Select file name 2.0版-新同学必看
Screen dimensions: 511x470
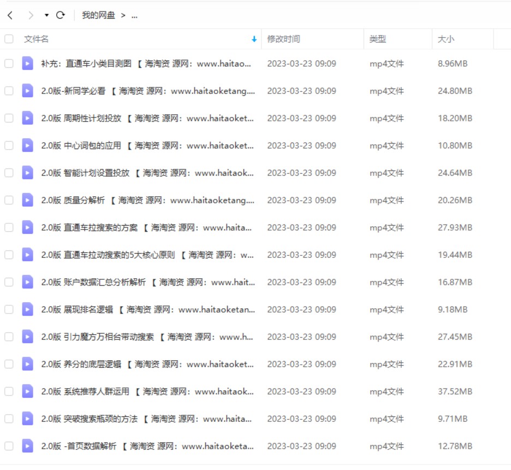click(x=148, y=91)
